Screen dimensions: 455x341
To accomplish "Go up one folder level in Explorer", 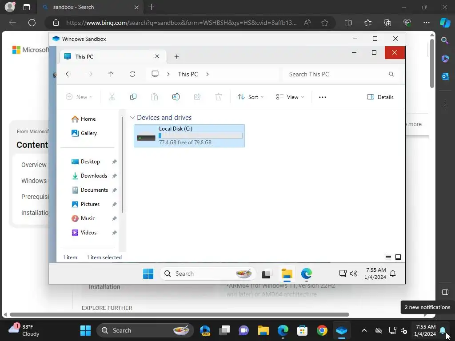I will click(x=111, y=74).
